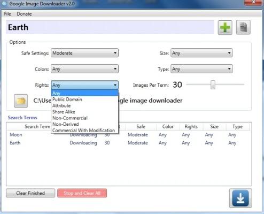Collapse the Rights combo box

[84, 85]
